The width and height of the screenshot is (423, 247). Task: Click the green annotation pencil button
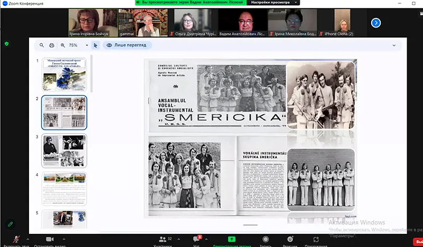(10, 224)
